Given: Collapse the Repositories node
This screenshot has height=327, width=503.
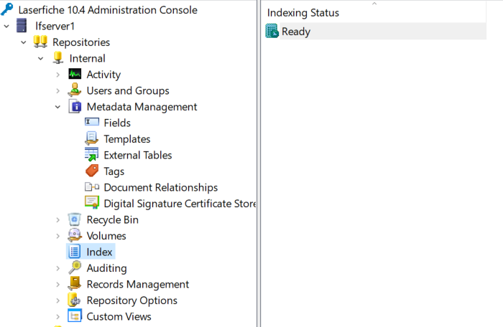Looking at the screenshot, I should [x=24, y=42].
